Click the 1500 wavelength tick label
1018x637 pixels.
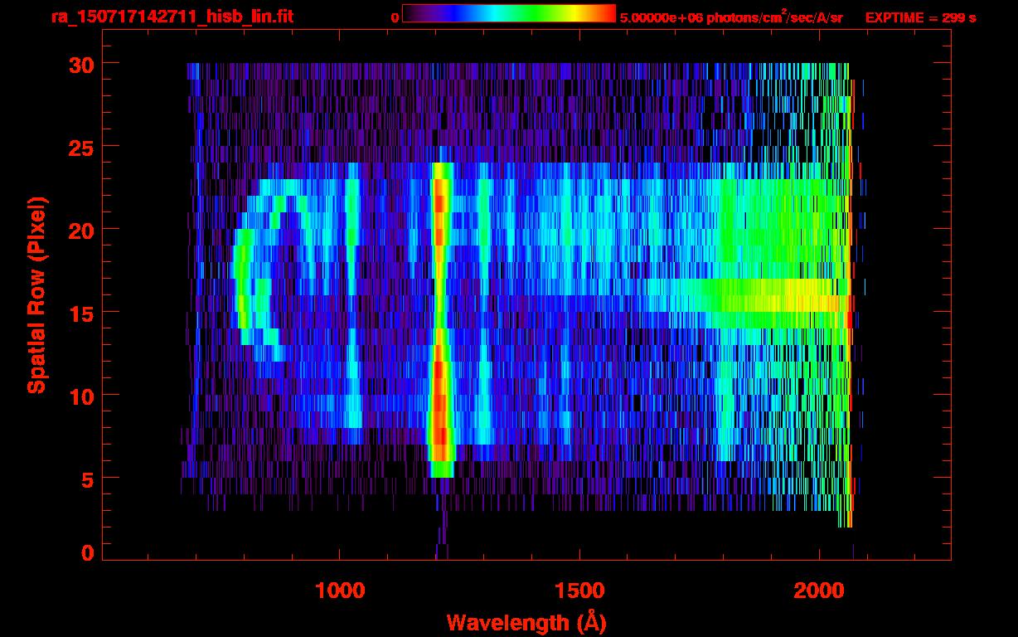click(579, 591)
